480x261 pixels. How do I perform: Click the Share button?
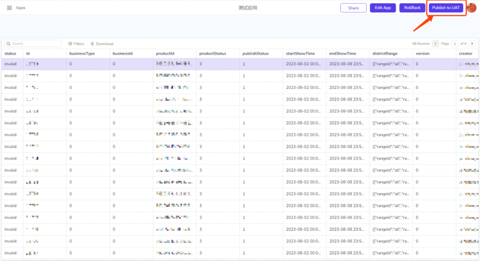coord(353,8)
